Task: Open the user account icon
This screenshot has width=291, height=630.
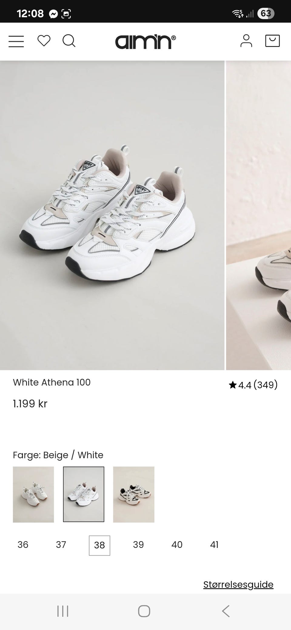Action: pos(246,41)
